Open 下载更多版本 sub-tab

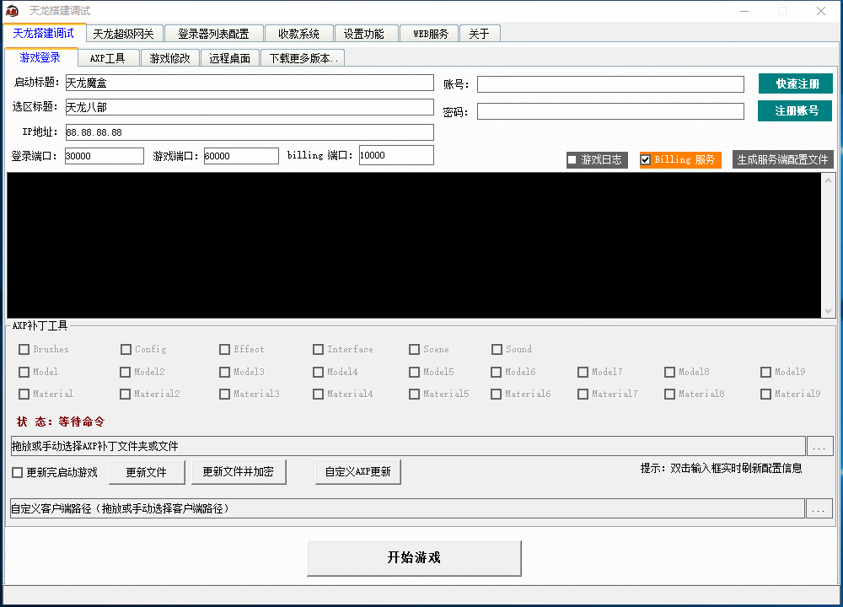303,58
